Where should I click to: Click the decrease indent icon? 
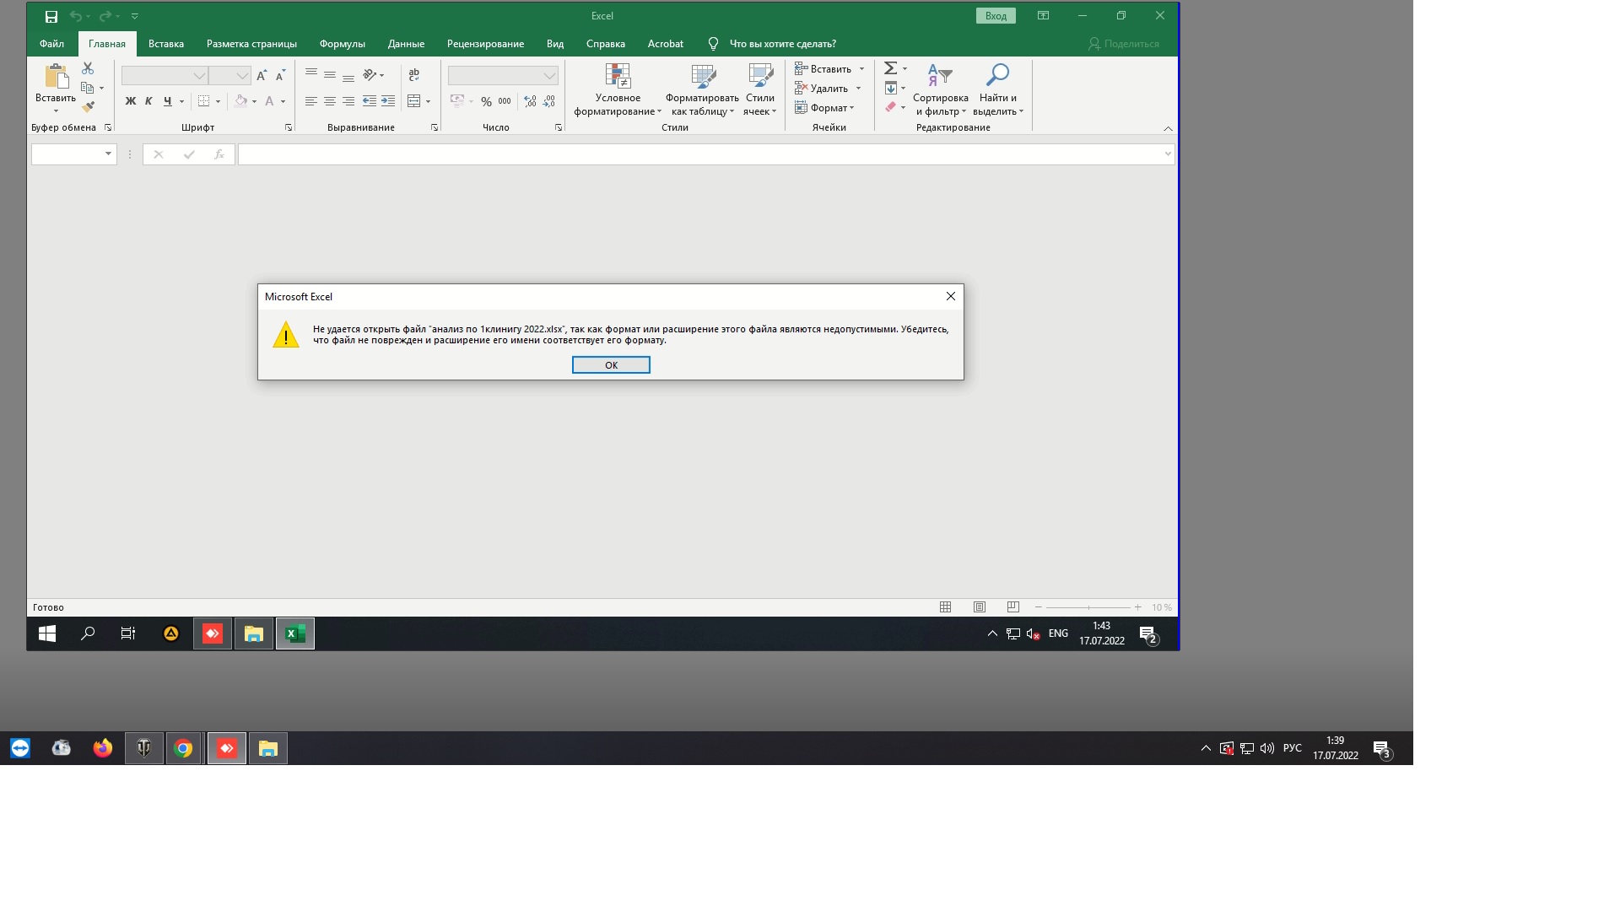click(x=369, y=101)
